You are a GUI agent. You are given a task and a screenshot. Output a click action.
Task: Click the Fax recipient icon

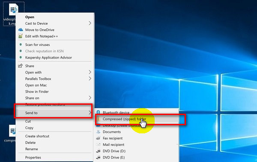point(98,138)
